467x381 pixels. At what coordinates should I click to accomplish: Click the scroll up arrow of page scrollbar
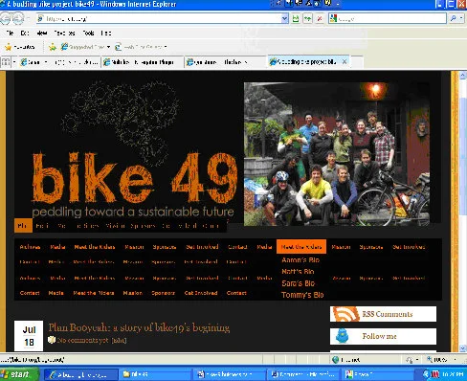(462, 76)
